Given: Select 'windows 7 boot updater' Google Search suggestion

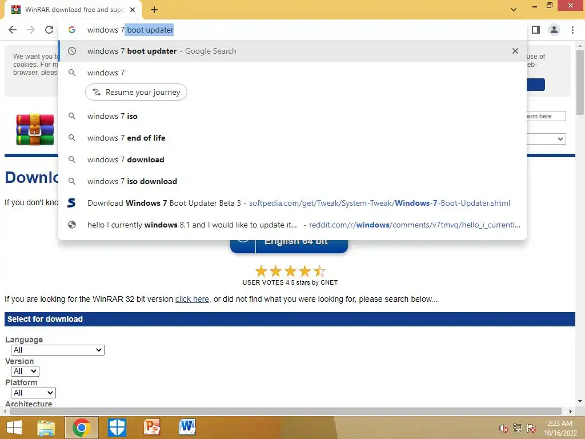Looking at the screenshot, I should (x=292, y=51).
